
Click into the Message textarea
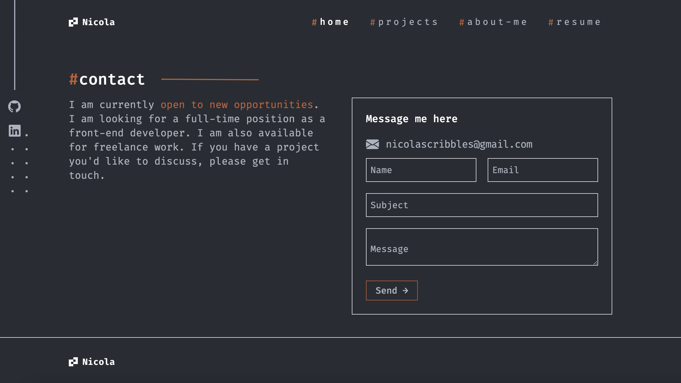click(x=482, y=247)
